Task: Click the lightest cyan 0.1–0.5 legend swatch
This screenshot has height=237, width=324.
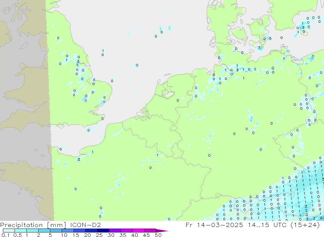Action: click(x=9, y=231)
